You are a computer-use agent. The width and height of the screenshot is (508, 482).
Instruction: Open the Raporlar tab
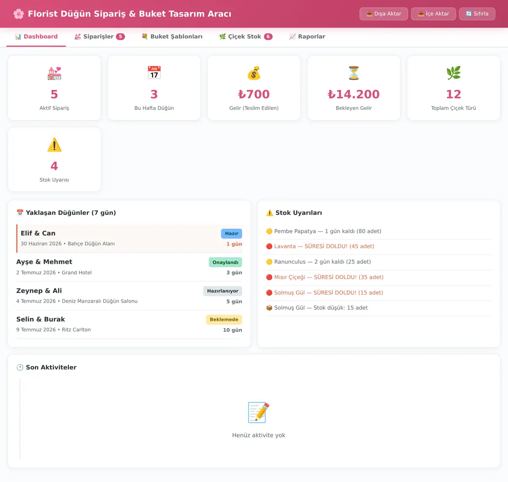pos(307,37)
